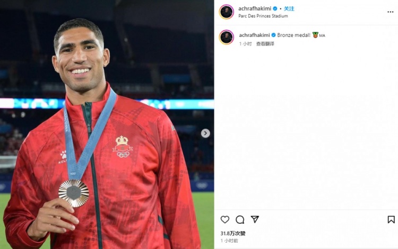Click achrafhakimi username in post header
The image size is (398, 249).
coord(255,8)
